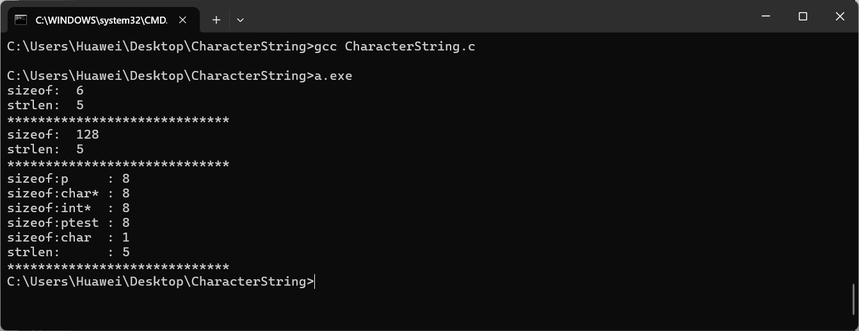Image resolution: width=859 pixels, height=331 pixels.
Task: Click the CMD terminal icon in the tab
Action: [x=20, y=20]
